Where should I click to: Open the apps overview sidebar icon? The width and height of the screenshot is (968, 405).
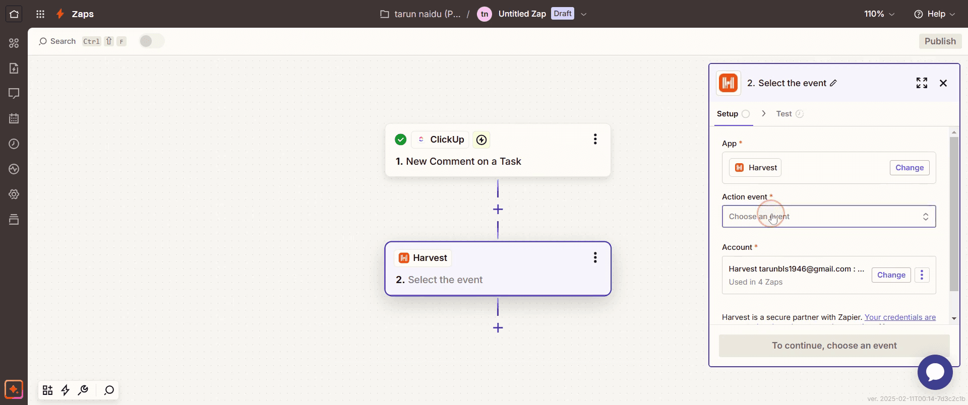[x=14, y=43]
